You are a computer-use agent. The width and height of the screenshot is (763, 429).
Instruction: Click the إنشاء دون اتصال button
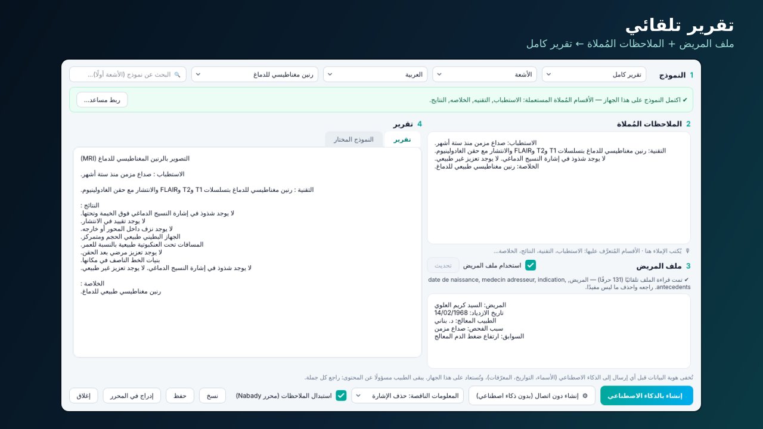pyautogui.click(x=532, y=396)
